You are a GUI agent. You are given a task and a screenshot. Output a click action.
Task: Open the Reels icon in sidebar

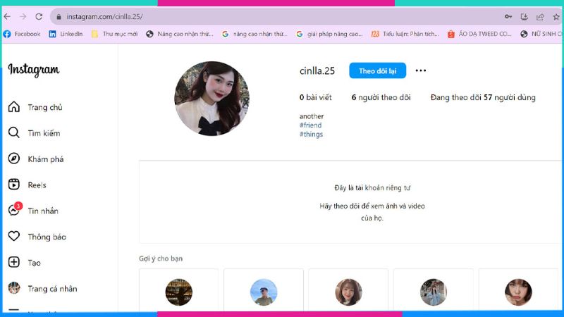click(x=13, y=185)
